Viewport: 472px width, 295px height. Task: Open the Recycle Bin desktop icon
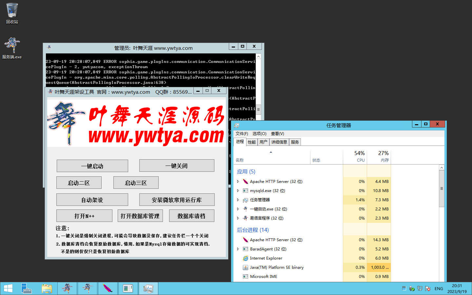(x=12, y=13)
